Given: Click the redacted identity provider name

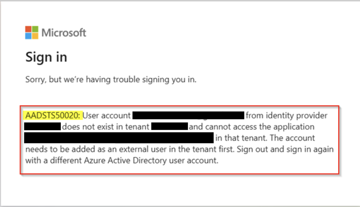Looking at the screenshot, I should (x=42, y=127).
